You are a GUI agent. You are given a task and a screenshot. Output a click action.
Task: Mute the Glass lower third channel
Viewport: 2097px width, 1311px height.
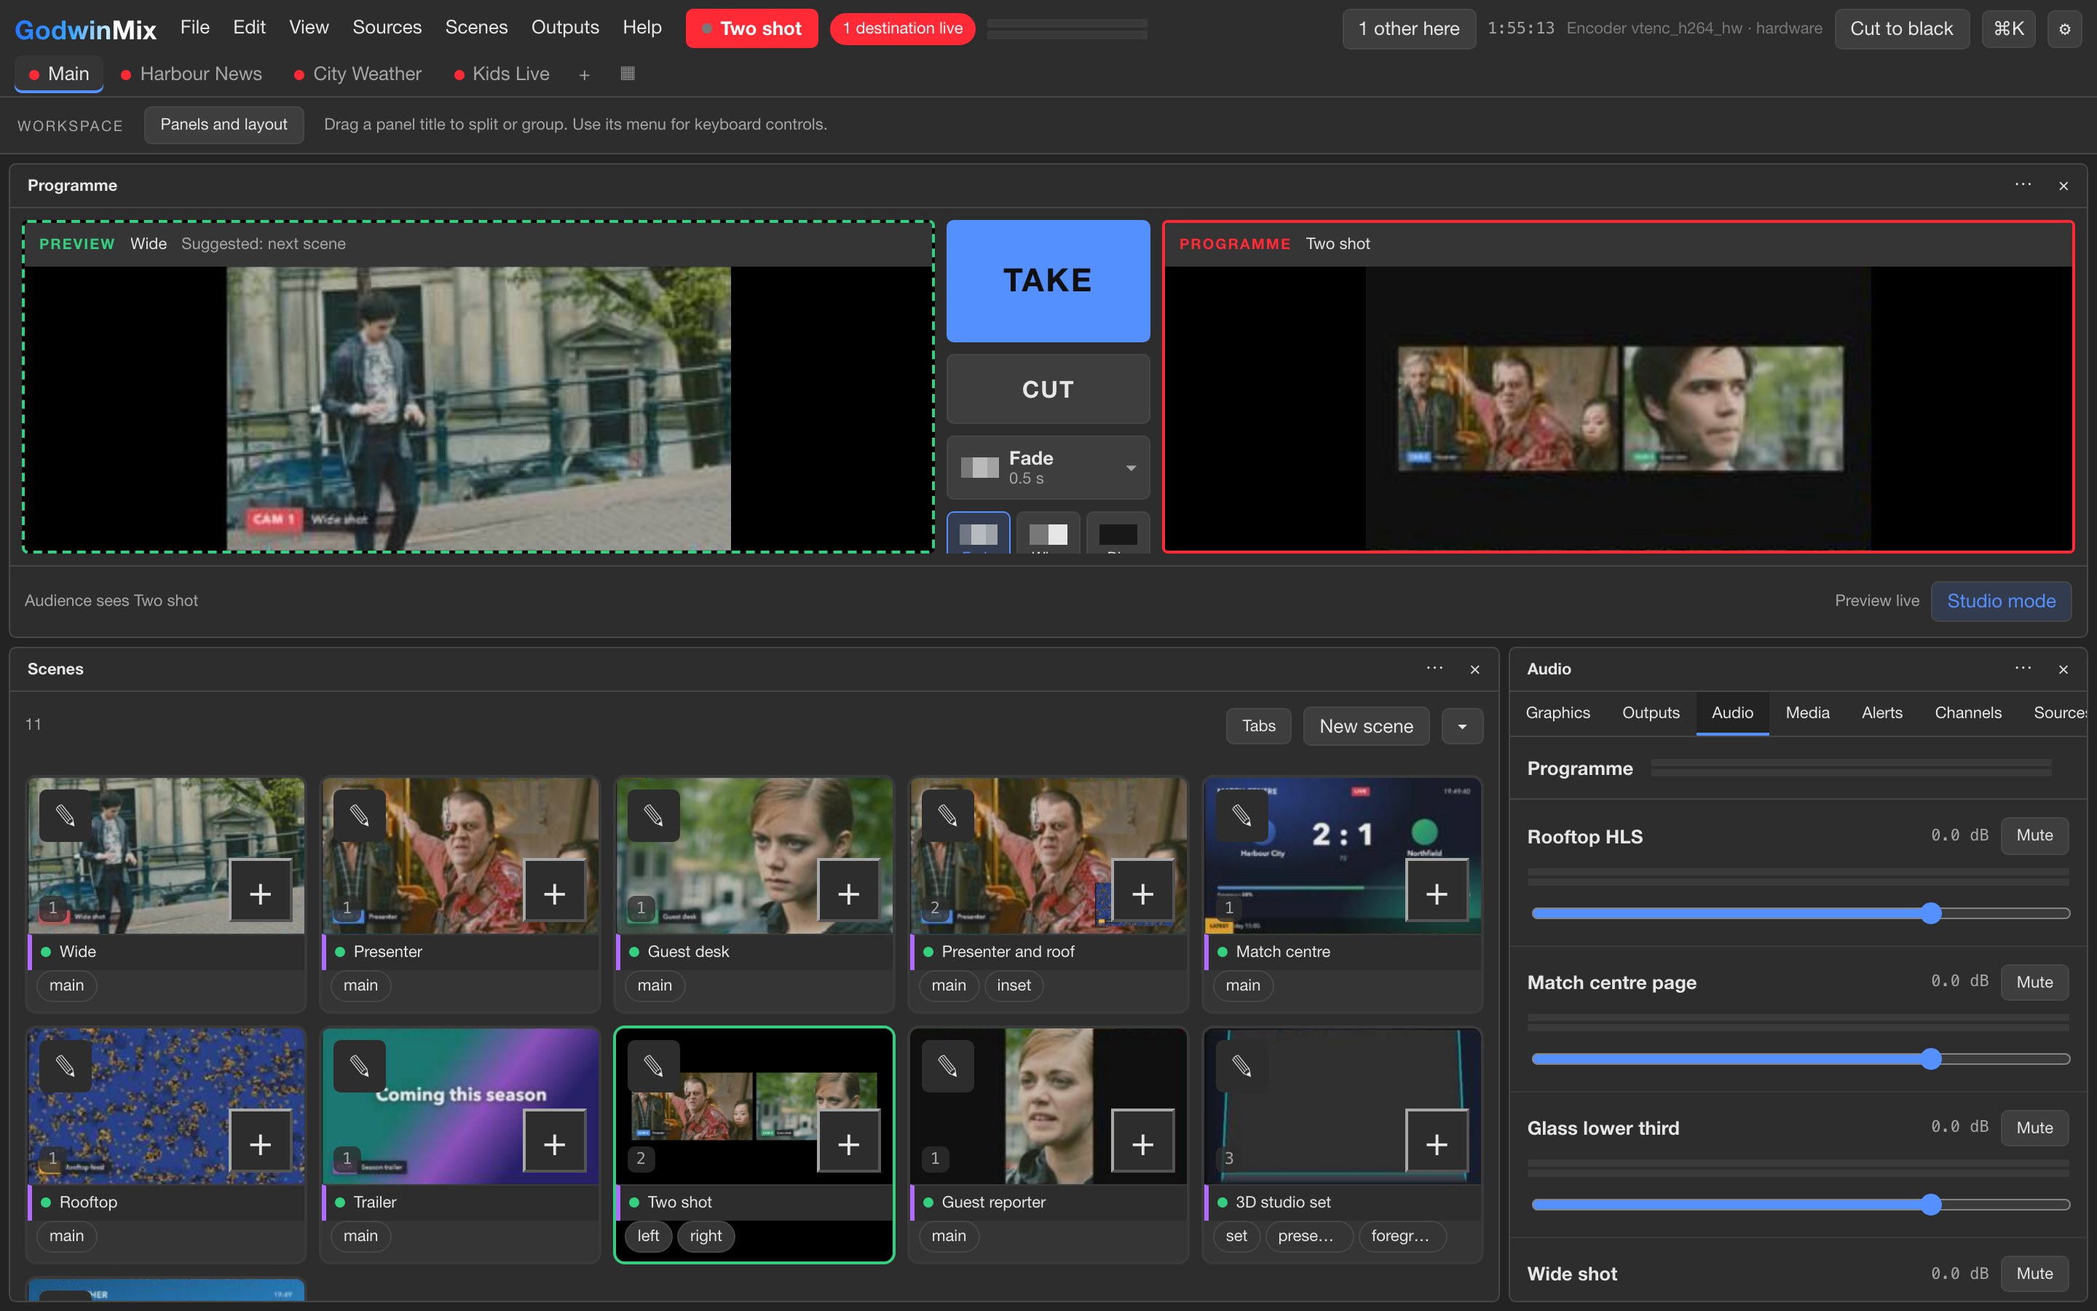coord(2034,1127)
